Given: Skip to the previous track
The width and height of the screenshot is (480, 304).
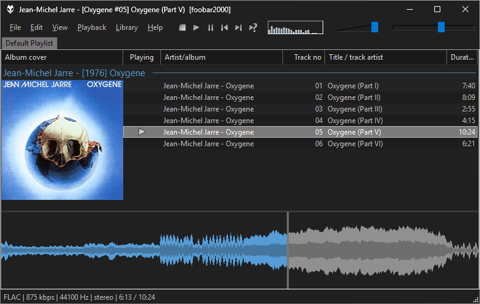Looking at the screenshot, I should click(224, 27).
